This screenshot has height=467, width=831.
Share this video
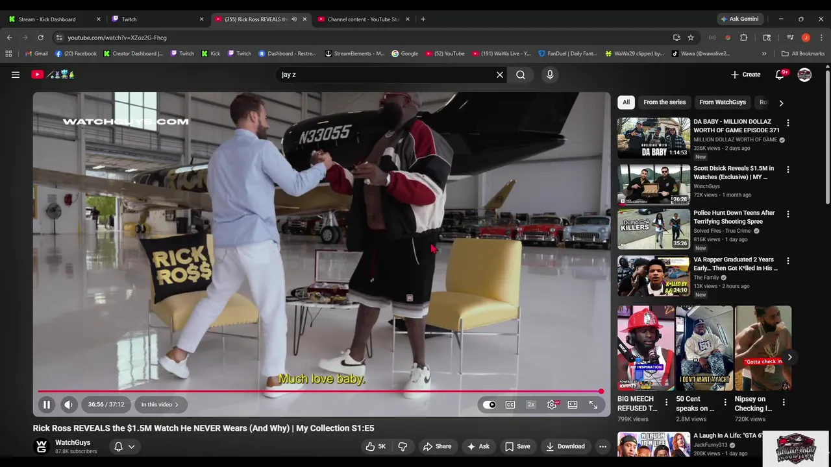click(x=437, y=446)
